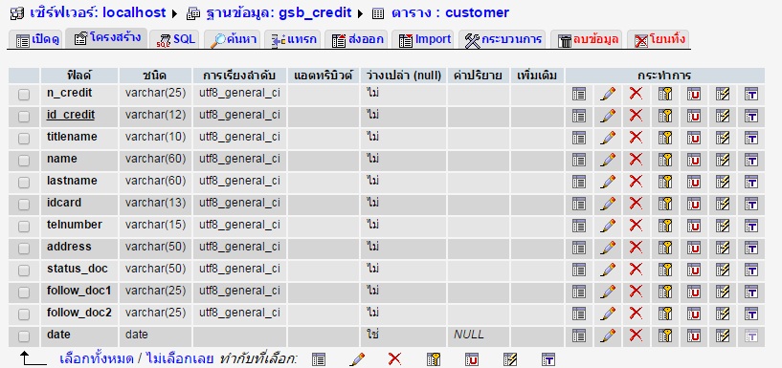The image size is (782, 368).
Task: Tick the follow_doc1 field checkbox
Action: point(24,292)
